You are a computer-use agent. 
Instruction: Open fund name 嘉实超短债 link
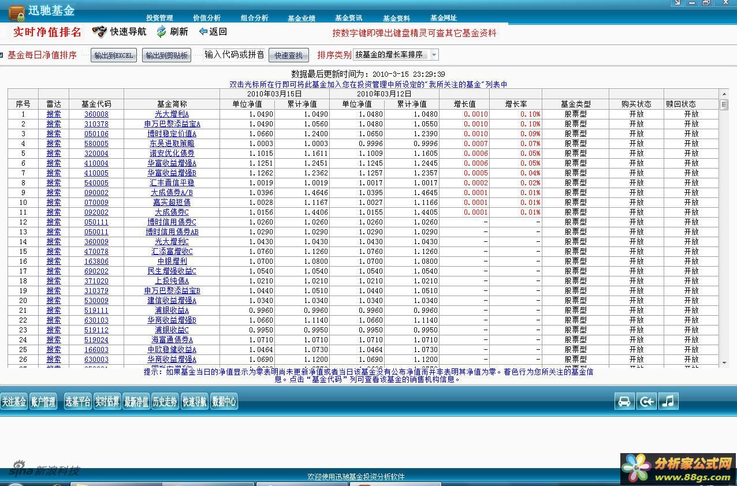(x=172, y=203)
